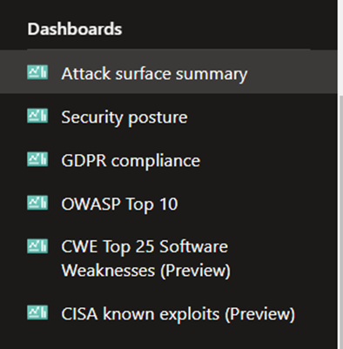343x349 pixels.
Task: Open the Attack surface summary dashboard
Action: [x=154, y=74]
